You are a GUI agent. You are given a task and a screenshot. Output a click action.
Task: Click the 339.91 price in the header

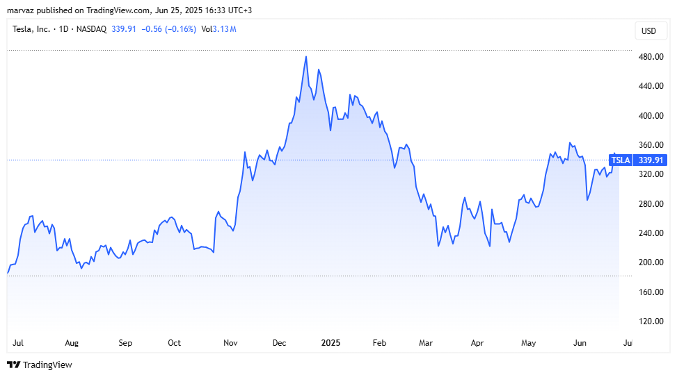pos(124,29)
